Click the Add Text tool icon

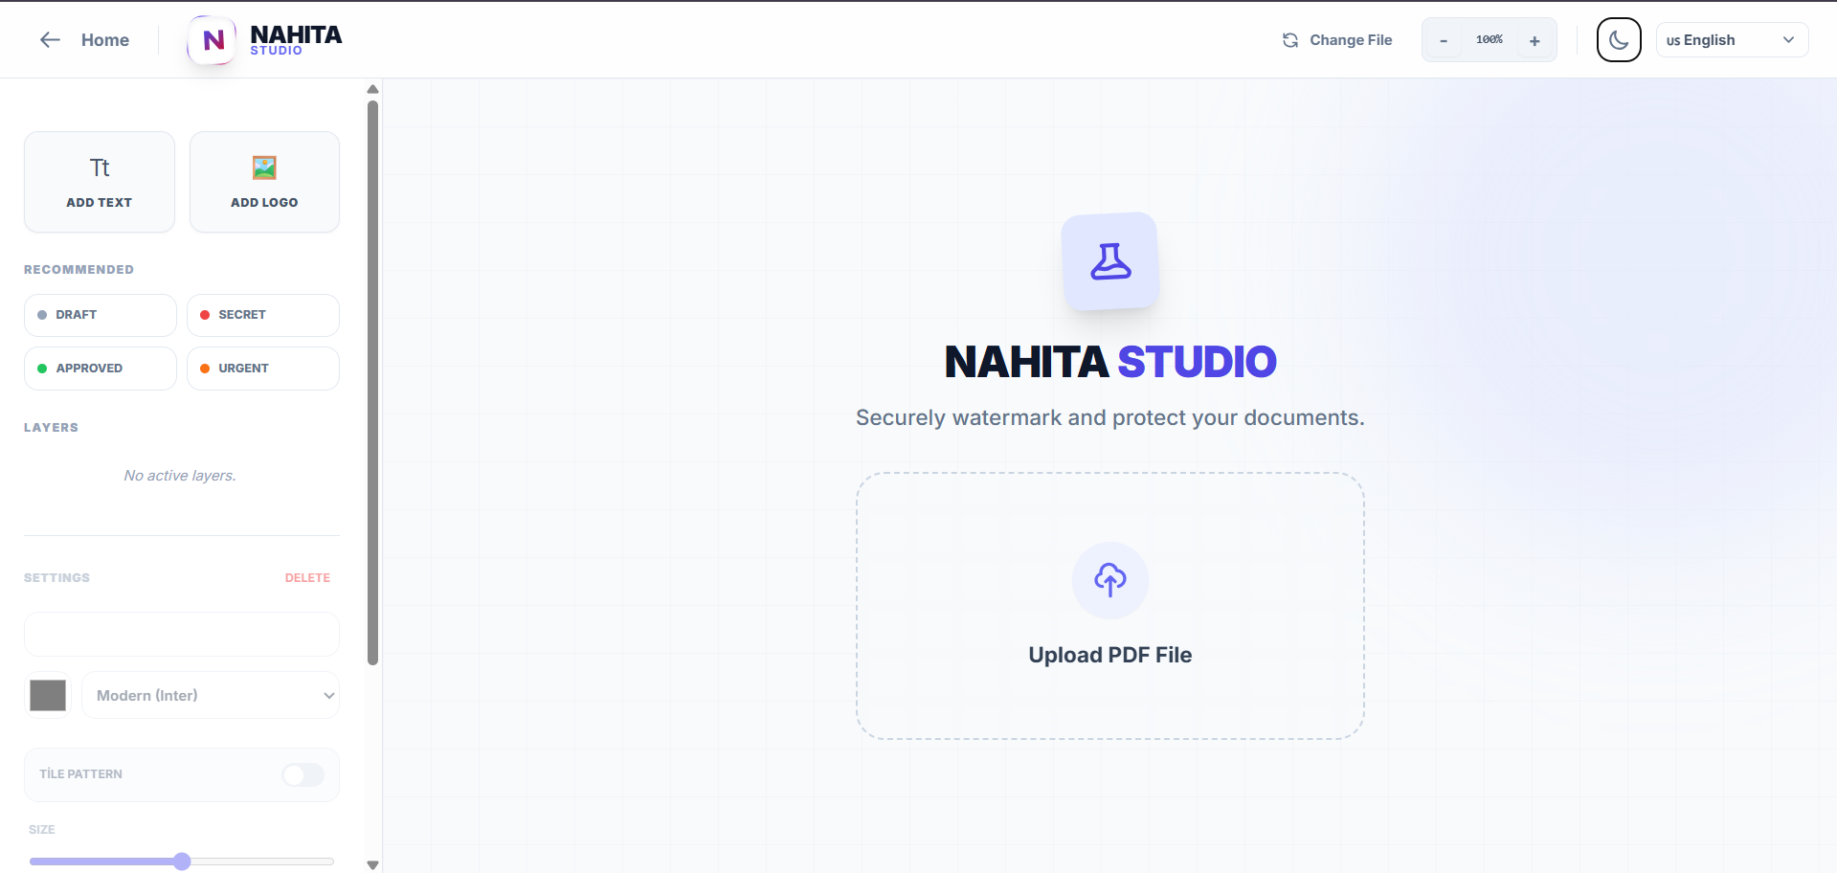tap(99, 168)
